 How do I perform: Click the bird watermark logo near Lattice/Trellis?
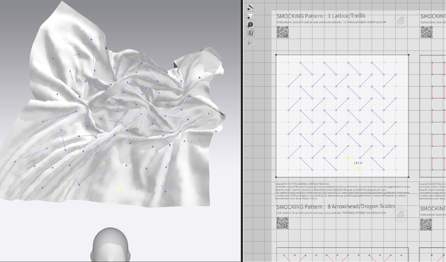pyautogui.click(x=400, y=21)
